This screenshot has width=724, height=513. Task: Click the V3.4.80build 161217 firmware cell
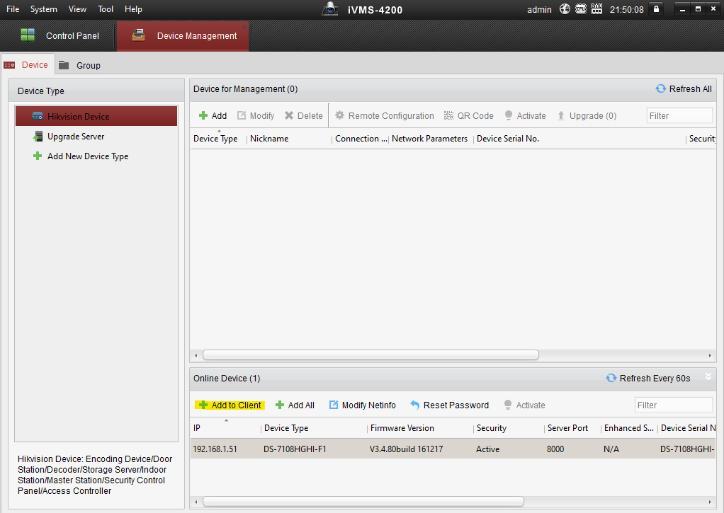tap(407, 449)
